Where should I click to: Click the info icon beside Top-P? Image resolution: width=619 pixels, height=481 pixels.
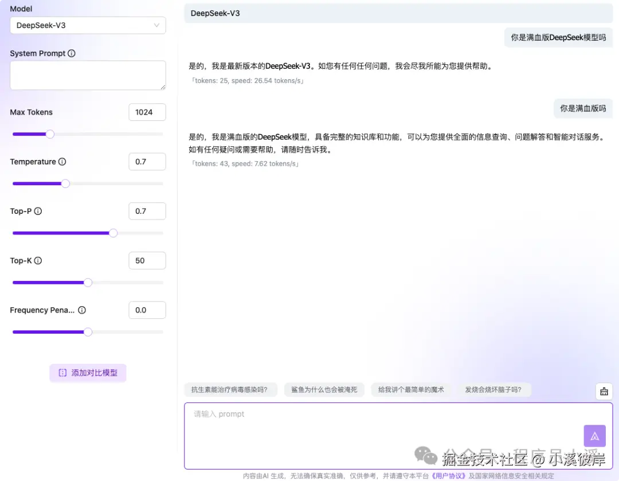pos(38,211)
